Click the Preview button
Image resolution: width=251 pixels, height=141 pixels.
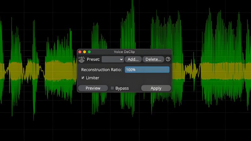pyautogui.click(x=93, y=88)
